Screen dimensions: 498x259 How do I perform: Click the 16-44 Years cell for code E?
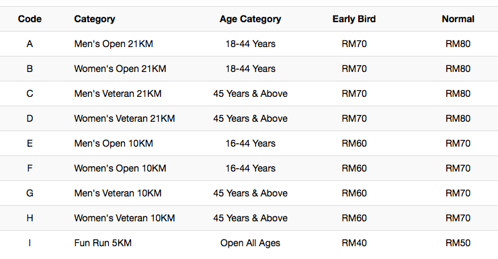click(x=250, y=143)
